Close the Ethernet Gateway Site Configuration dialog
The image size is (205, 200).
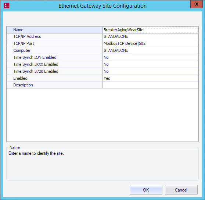(x=197, y=4)
